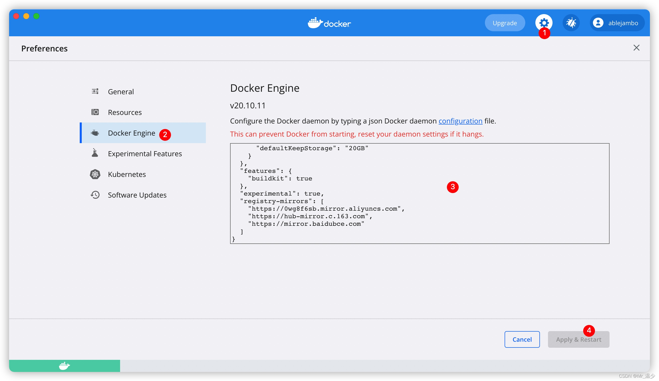This screenshot has height=381, width=659.
Task: Close the Preferences panel with X
Action: (x=636, y=48)
